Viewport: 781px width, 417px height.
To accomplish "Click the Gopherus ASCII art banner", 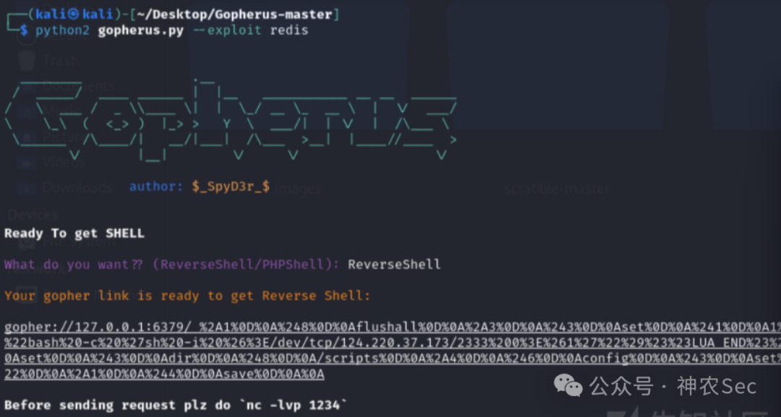I will point(230,119).
